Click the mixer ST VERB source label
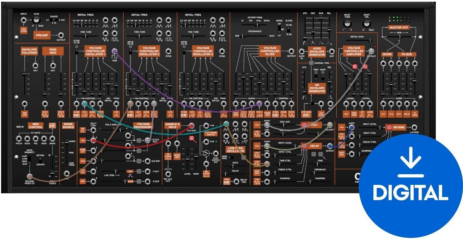463x239 pixels. pos(415,114)
